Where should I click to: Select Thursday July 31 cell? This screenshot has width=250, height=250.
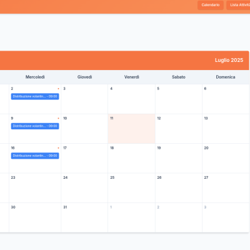[x=84, y=217]
